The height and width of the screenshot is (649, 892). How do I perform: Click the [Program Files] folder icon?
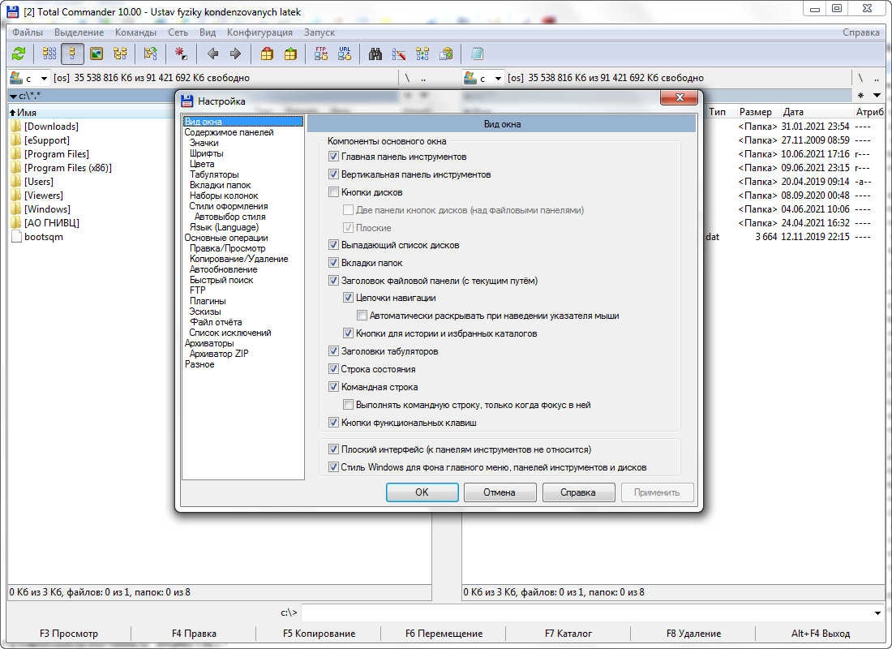(x=16, y=153)
